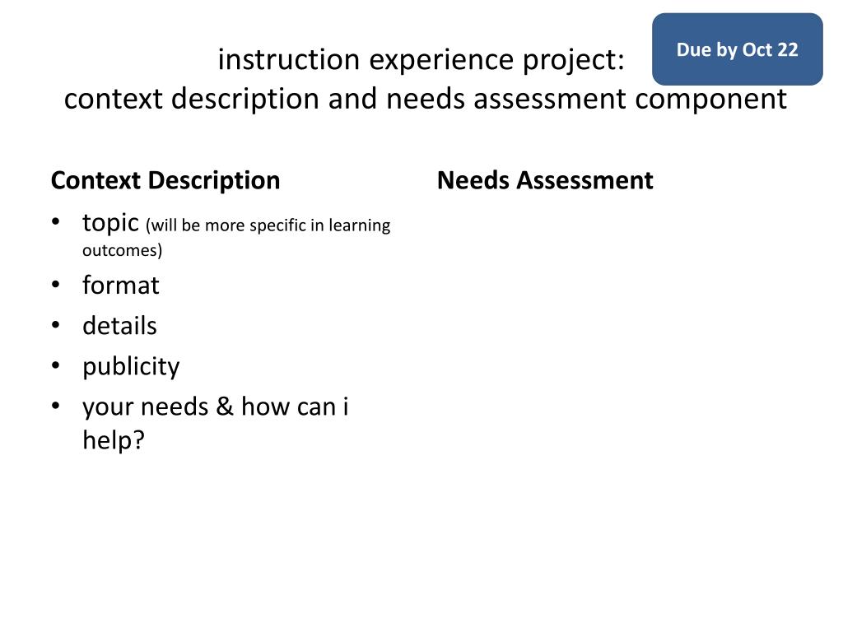
Task: Click the 'your needs & how can i' bullet
Action: [216, 407]
